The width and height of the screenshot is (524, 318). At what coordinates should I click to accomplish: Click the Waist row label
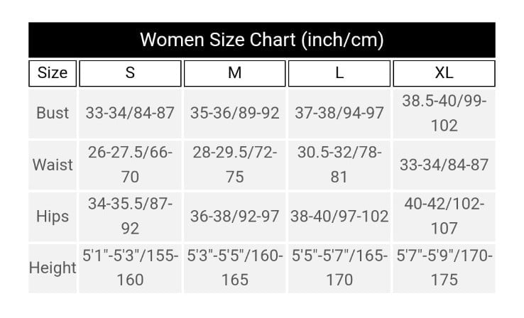pyautogui.click(x=53, y=165)
